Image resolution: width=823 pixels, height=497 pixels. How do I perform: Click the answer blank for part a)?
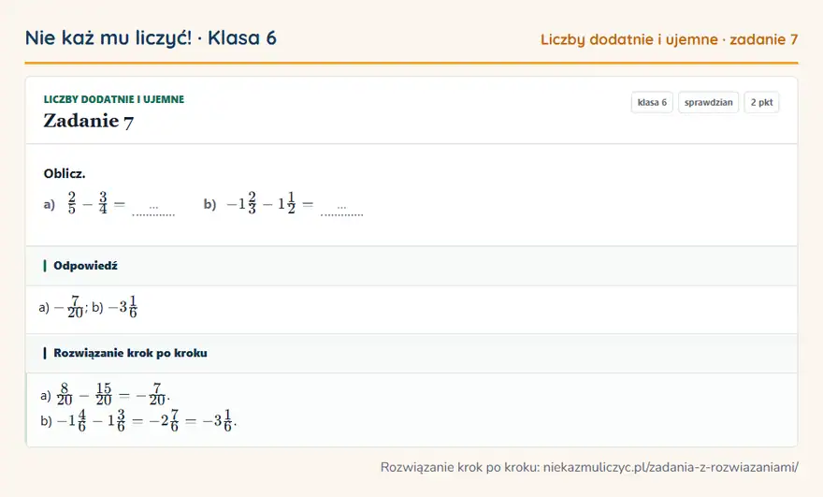(x=153, y=210)
